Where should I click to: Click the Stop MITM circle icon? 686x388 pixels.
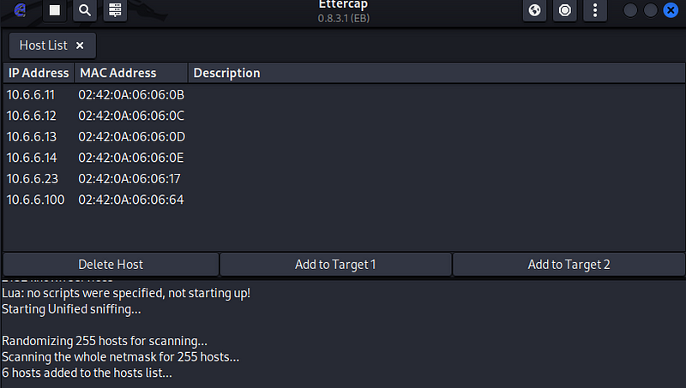tap(565, 10)
